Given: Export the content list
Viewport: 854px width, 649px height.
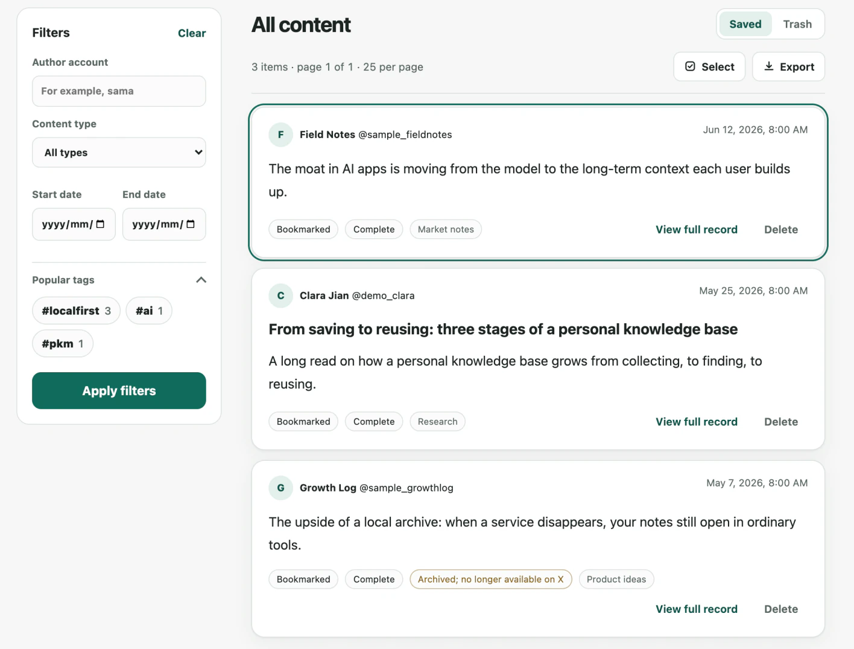Looking at the screenshot, I should 789,67.
